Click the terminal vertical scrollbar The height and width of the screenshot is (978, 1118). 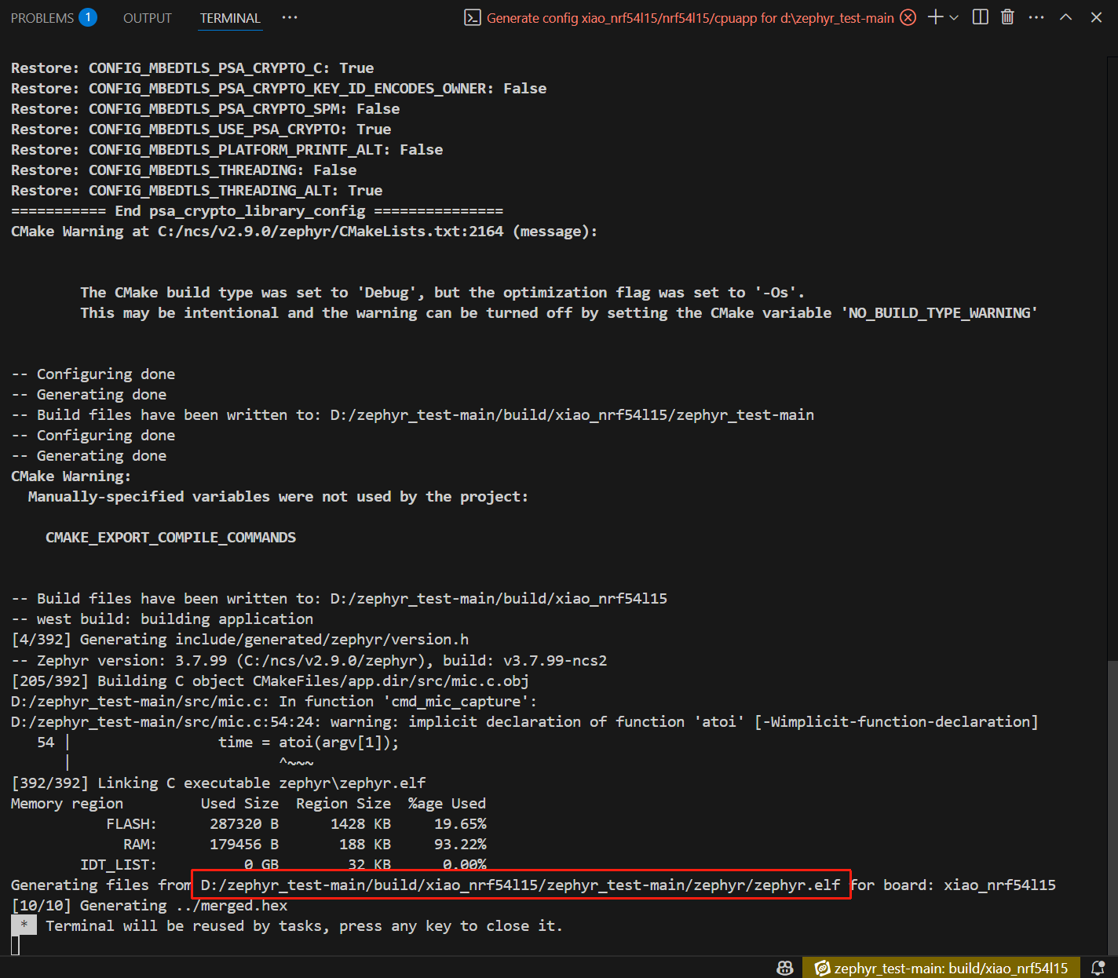tap(1113, 807)
